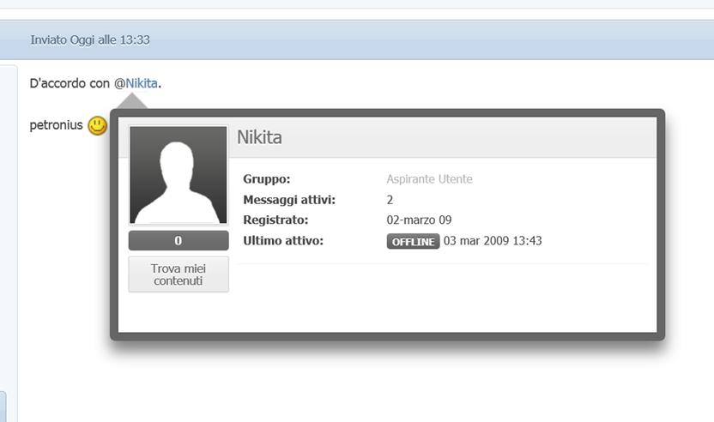Click the 0 reputation score badge
The width and height of the screenshot is (714, 422).
pyautogui.click(x=178, y=241)
